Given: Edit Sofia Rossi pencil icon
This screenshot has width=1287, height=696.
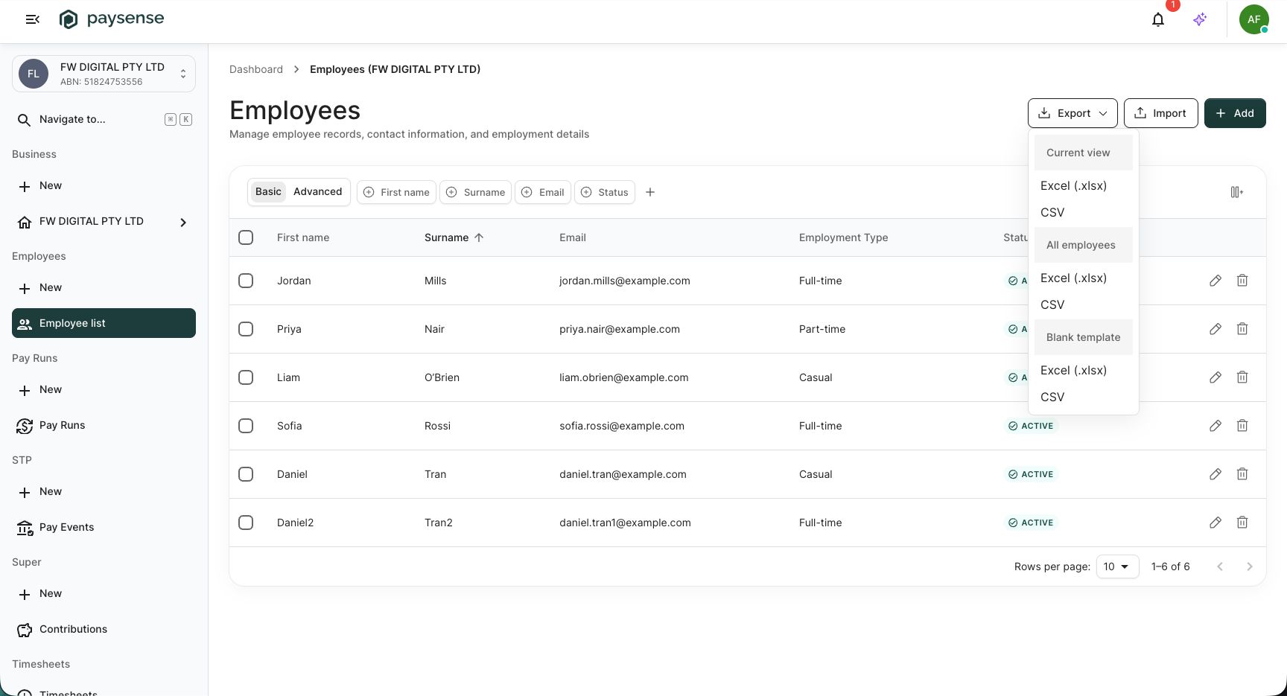Looking at the screenshot, I should pyautogui.click(x=1215, y=426).
